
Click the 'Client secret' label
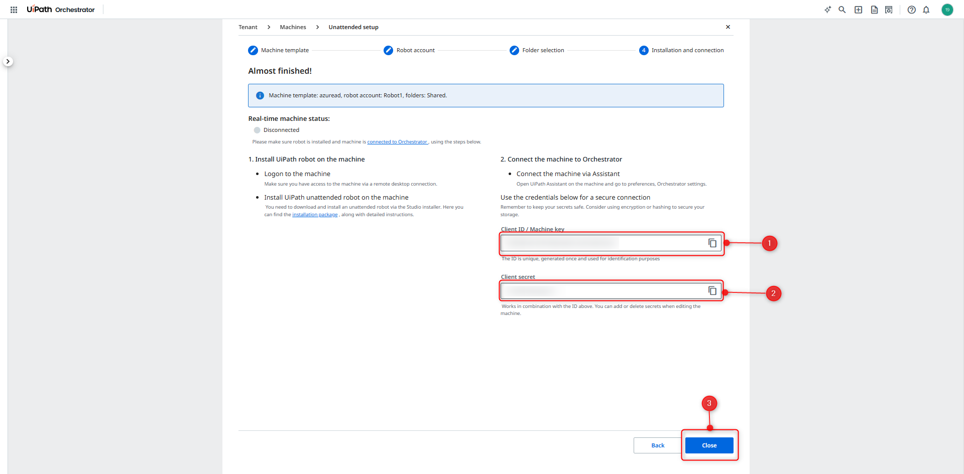coord(518,277)
